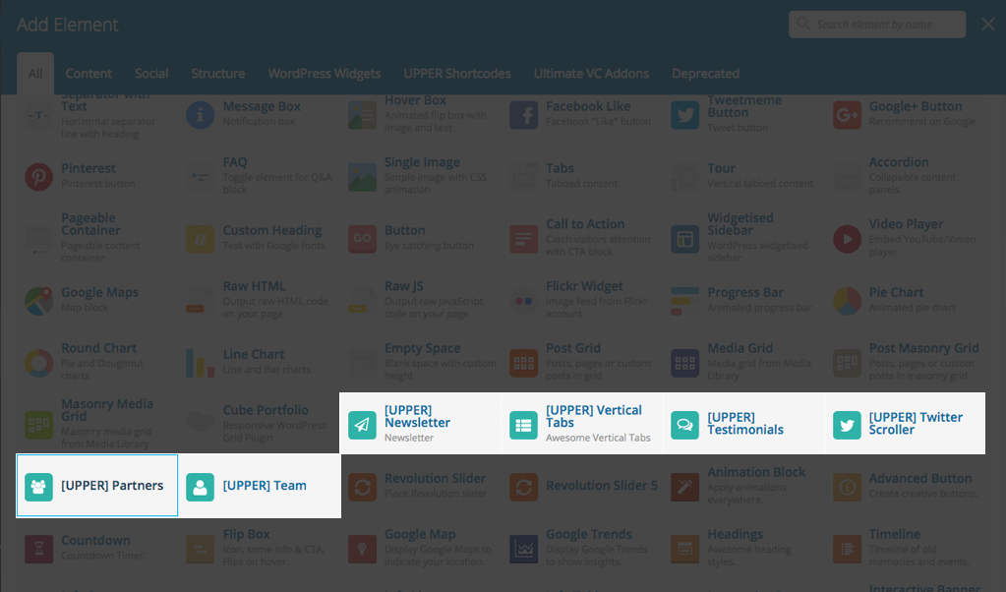The width and height of the screenshot is (1006, 592).
Task: Click the Revolution Slider refresh icon
Action: tap(362, 487)
